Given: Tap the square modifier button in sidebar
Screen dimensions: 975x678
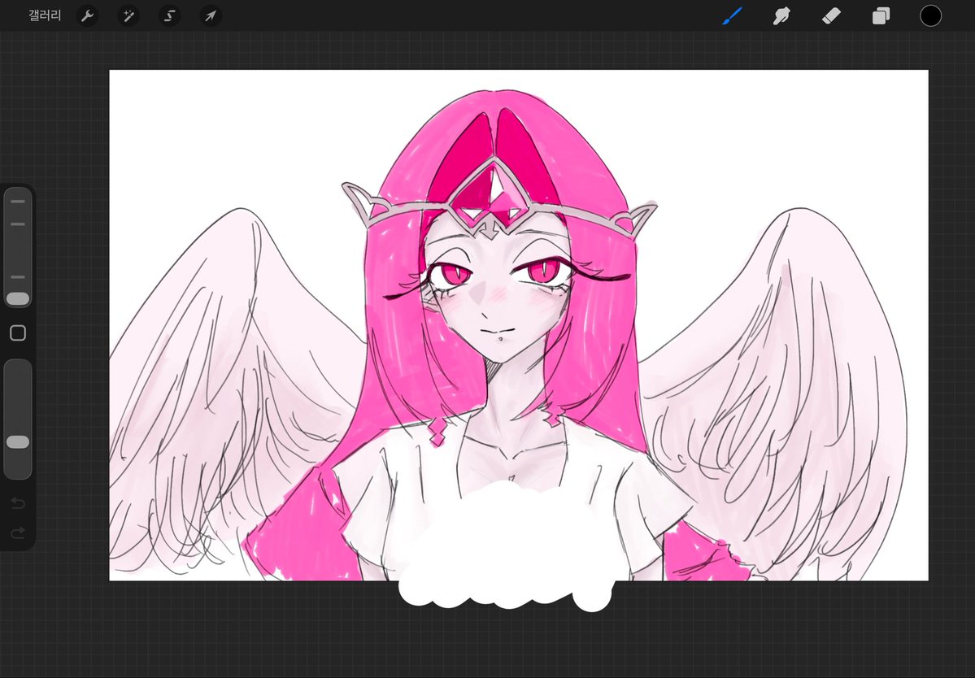Looking at the screenshot, I should (18, 333).
